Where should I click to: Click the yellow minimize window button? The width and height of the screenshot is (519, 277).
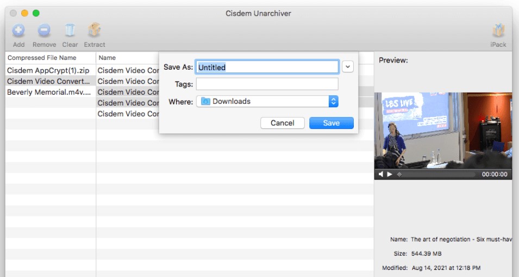click(24, 13)
